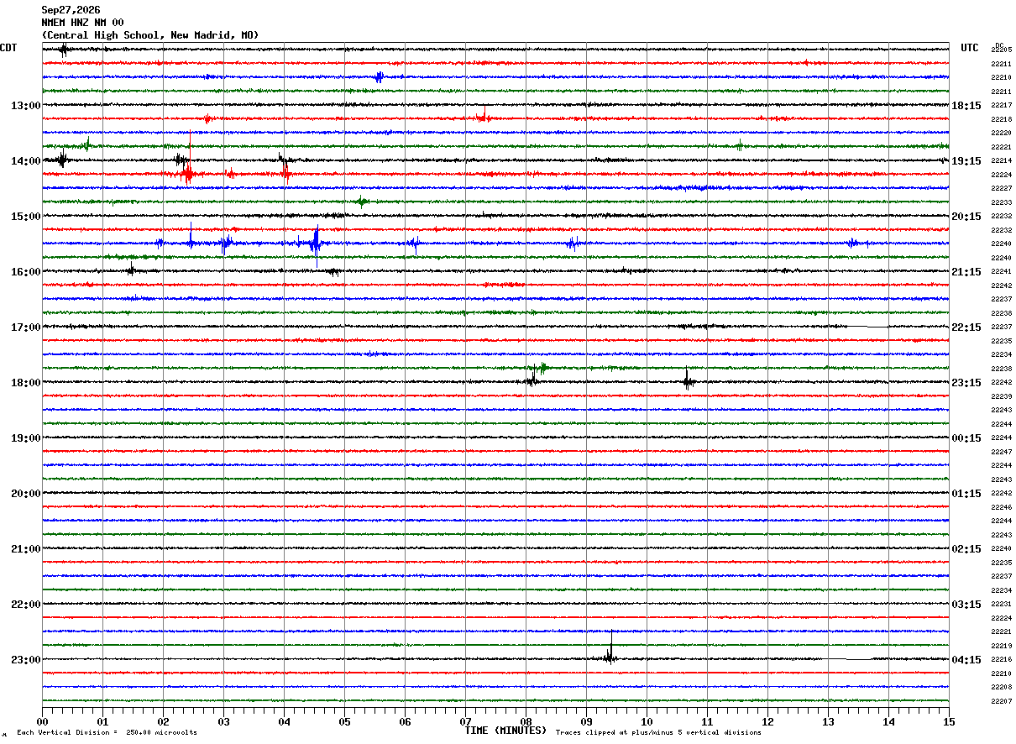Image resolution: width=1016 pixels, height=744 pixels.
Task: Click the Sep27,2026 date heading
Action: point(71,10)
